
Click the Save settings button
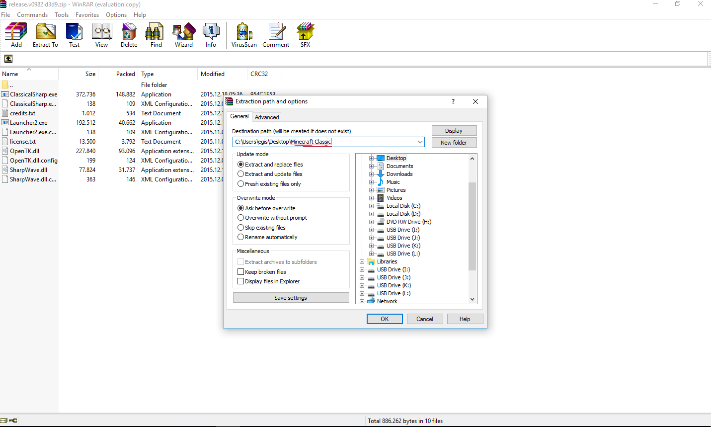pyautogui.click(x=291, y=298)
